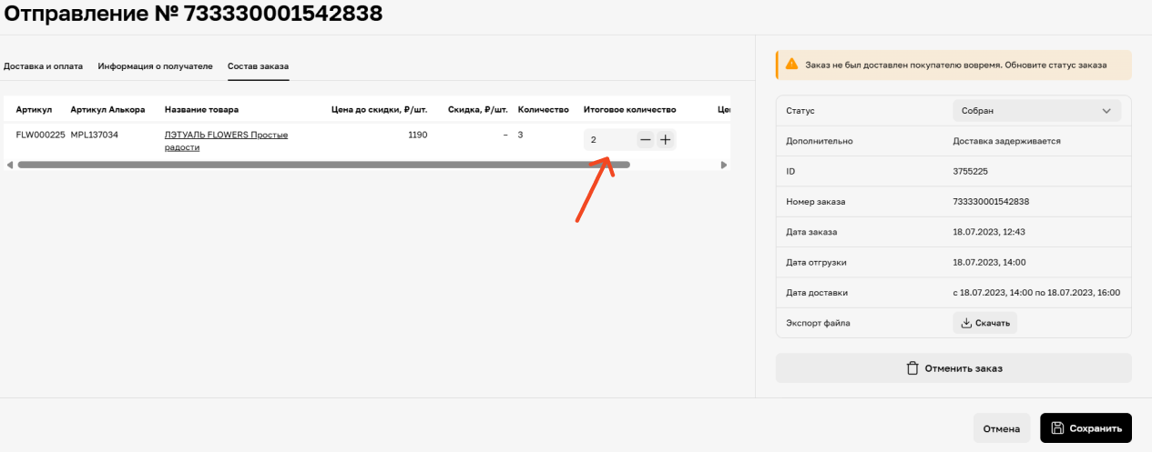Click the late delivery warning message
This screenshot has height=452, width=1152.
[x=955, y=65]
